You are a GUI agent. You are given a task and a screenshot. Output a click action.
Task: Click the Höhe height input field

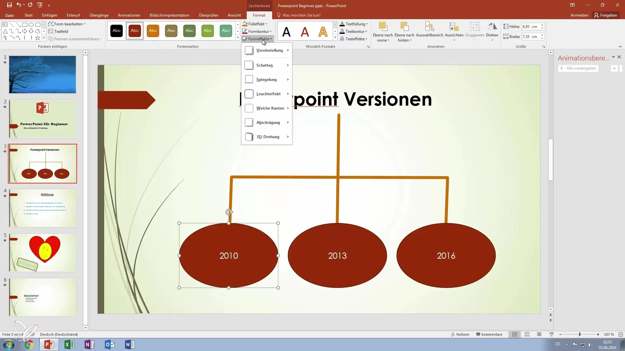click(x=531, y=27)
